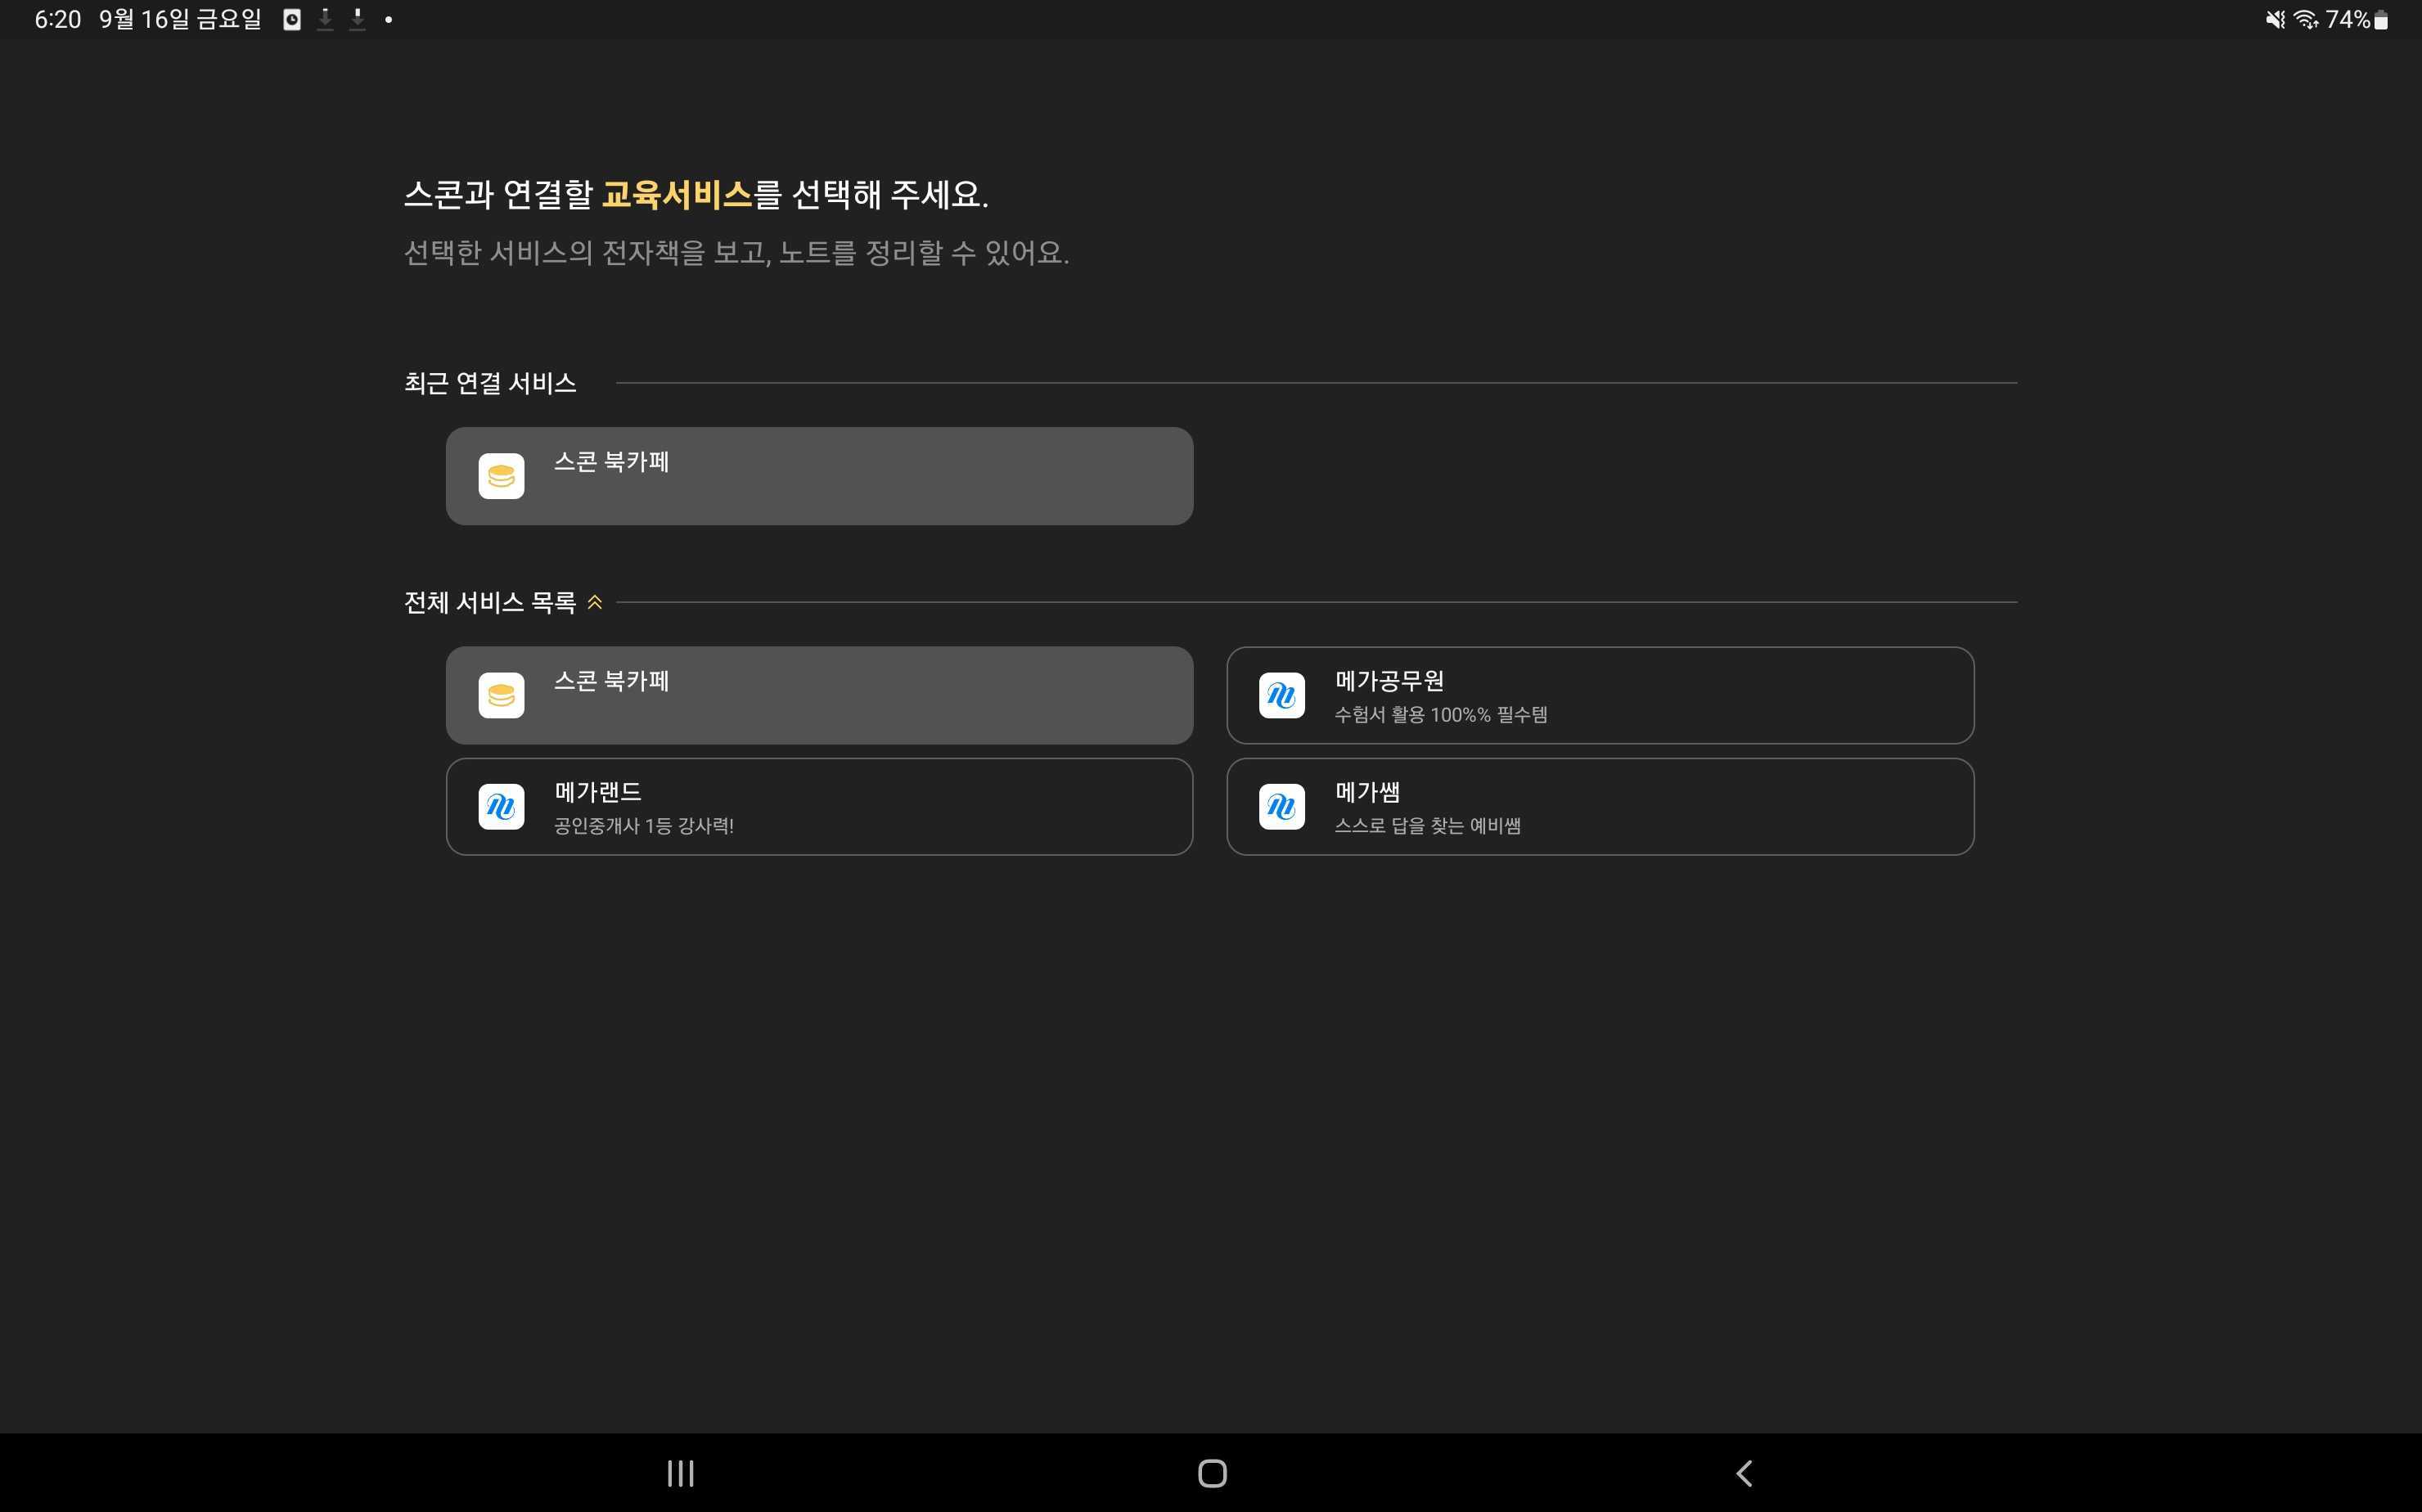The height and width of the screenshot is (1512, 2422).
Task: Tap the 스콘 북카페 icon in the full list
Action: (501, 695)
